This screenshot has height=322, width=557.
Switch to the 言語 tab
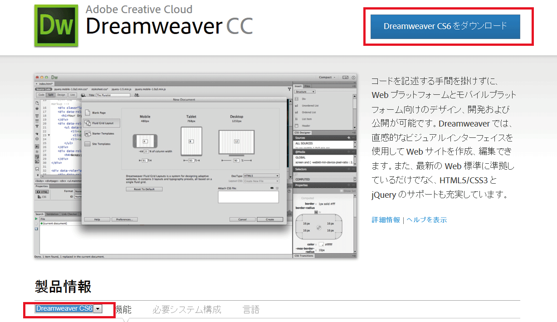(251, 310)
